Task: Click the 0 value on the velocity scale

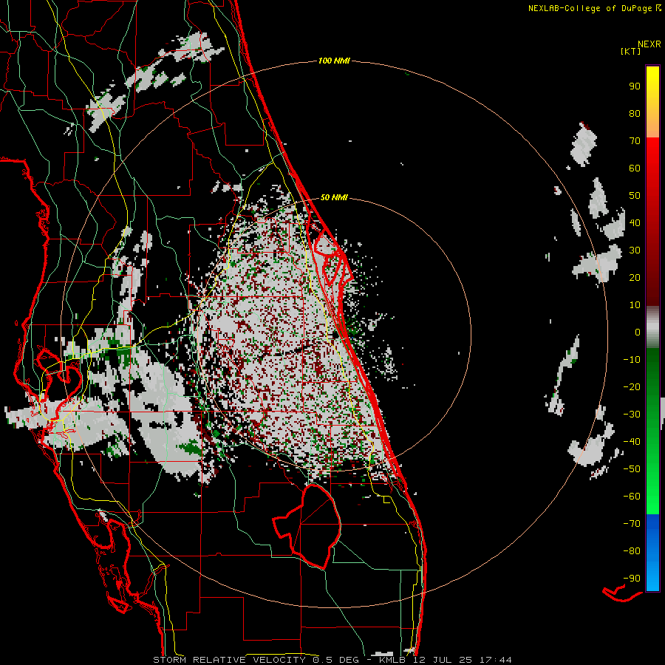Action: pos(638,332)
